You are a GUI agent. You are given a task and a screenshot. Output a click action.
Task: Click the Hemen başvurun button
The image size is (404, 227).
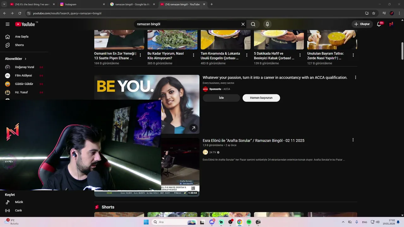[x=261, y=98]
